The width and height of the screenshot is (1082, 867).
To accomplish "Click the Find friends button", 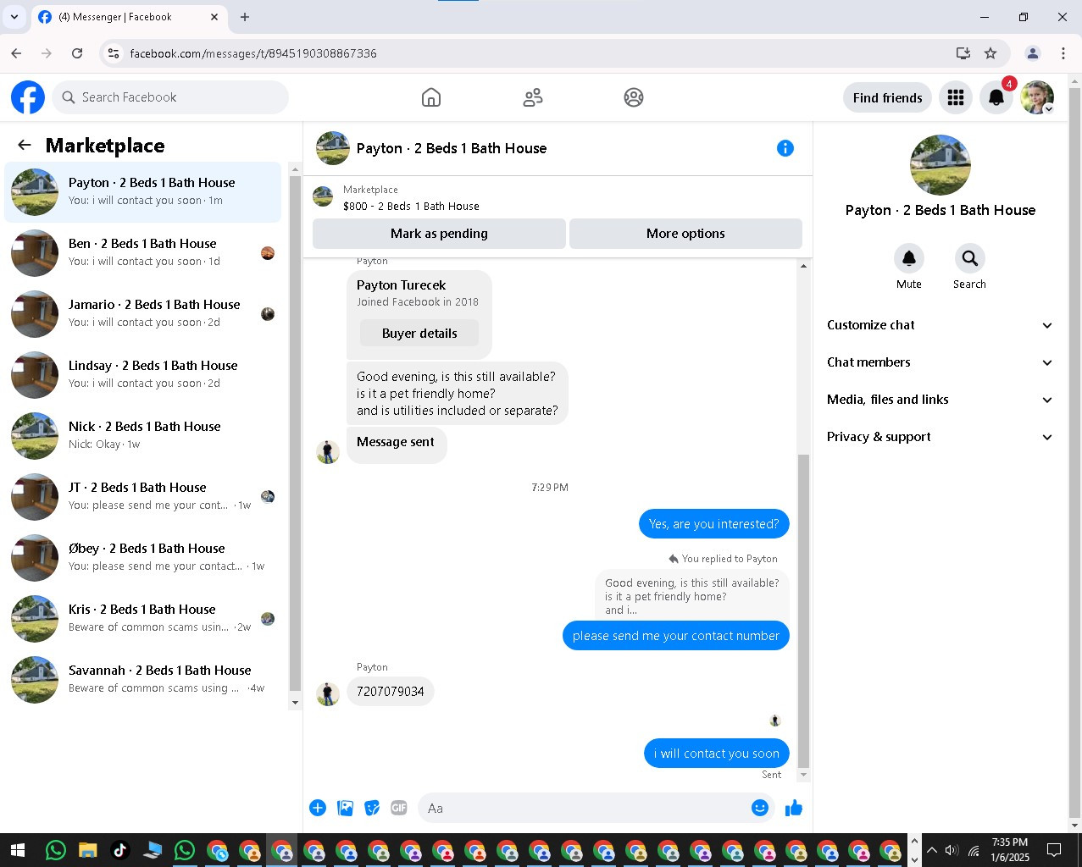I will point(887,97).
